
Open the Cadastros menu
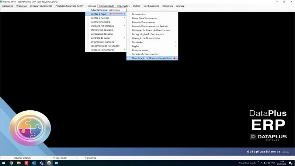(8, 6)
